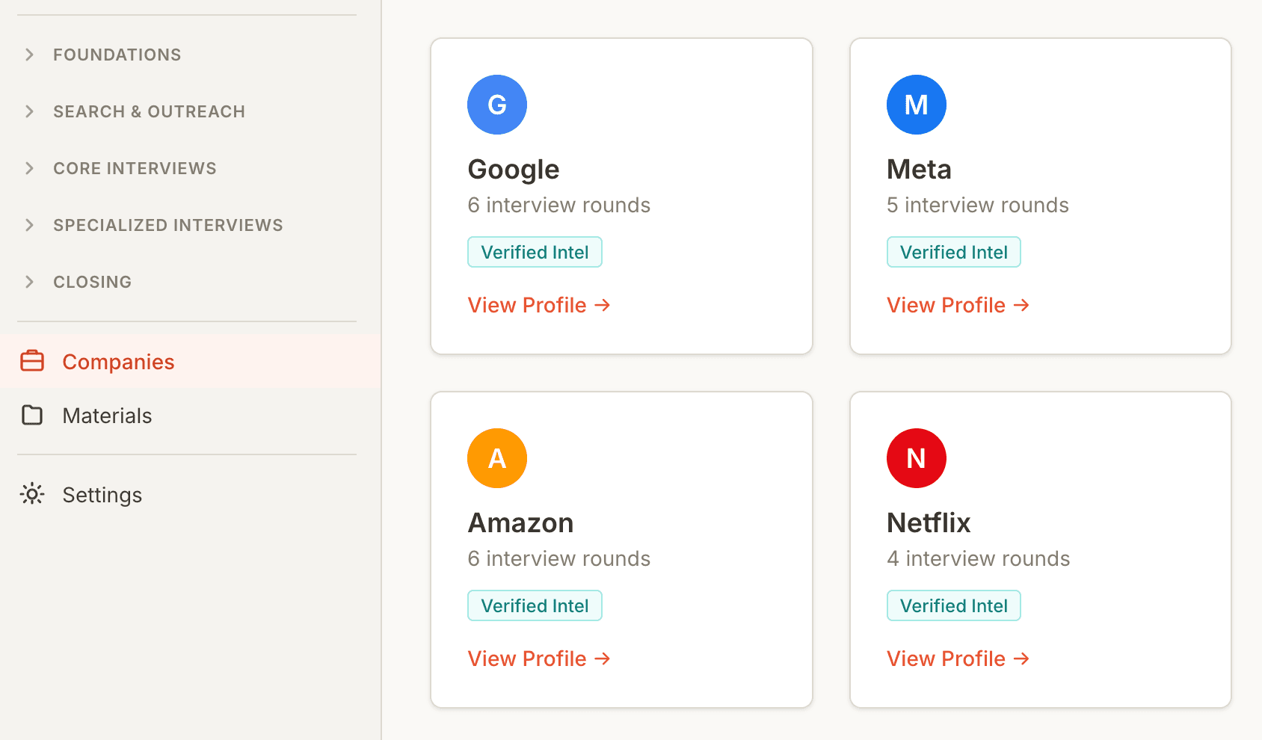
Task: Select the Meta company title
Action: click(x=919, y=169)
